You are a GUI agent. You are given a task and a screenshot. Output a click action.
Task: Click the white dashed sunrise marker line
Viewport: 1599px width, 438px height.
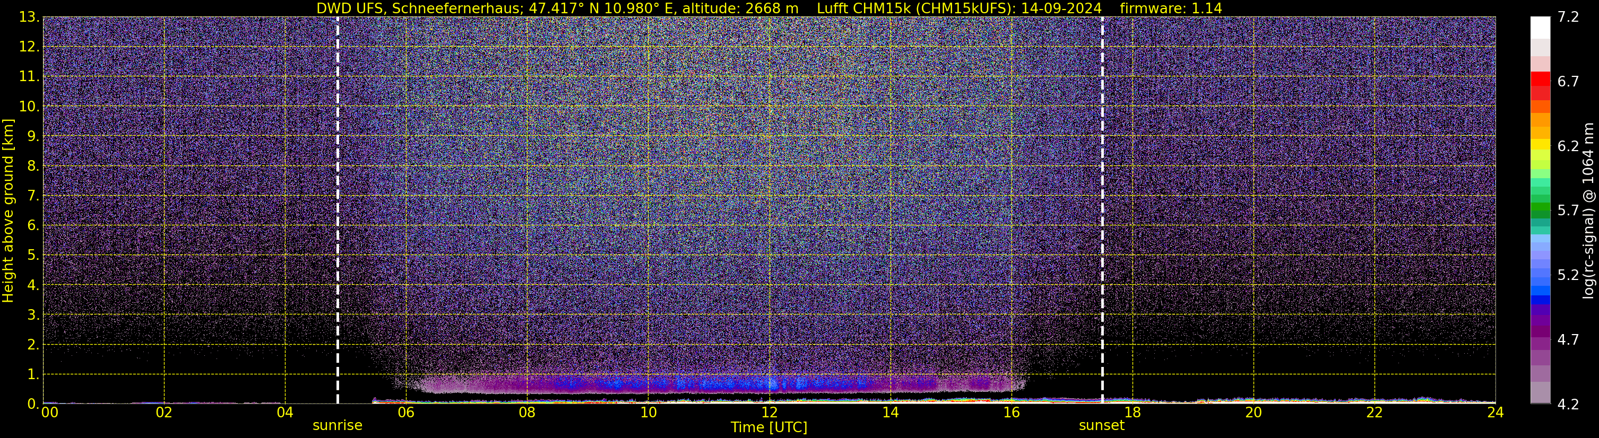point(338,211)
